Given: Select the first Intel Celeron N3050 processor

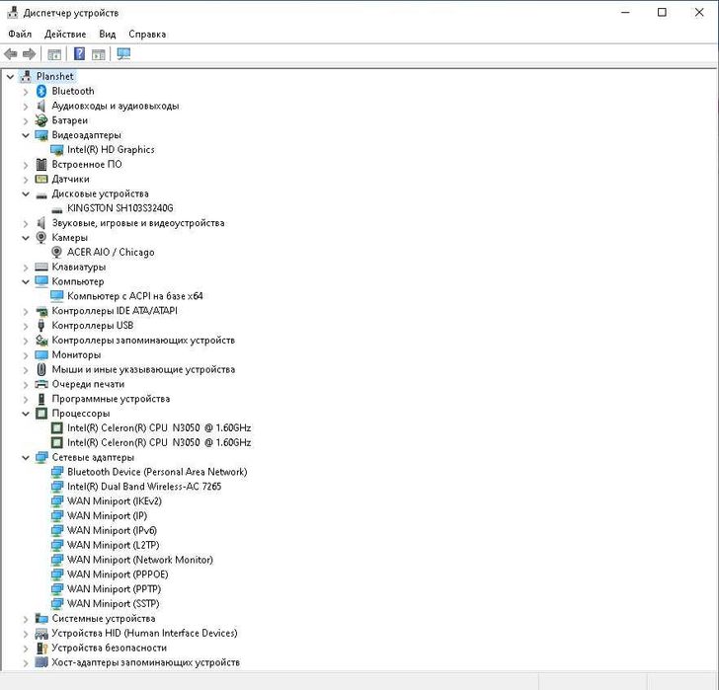Looking at the screenshot, I should tap(159, 428).
